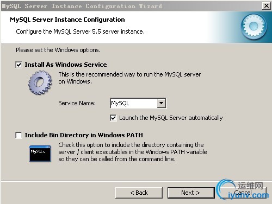Viewport: 272px width, 204px height.
Task: Select the 'Install As Windows Service' label
Action: 66,65
